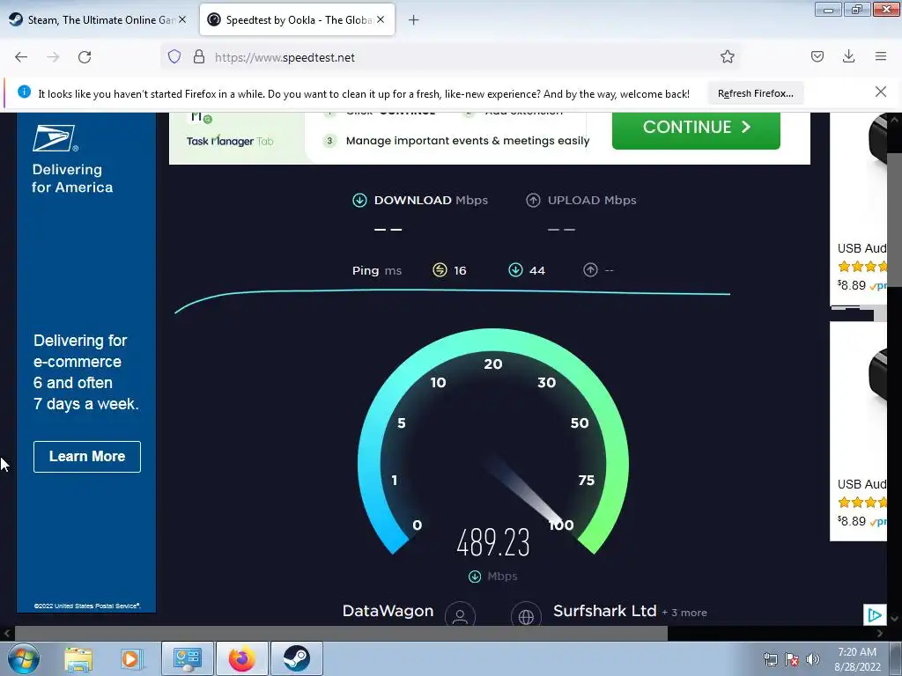Click the volume speaker tray icon

point(813,660)
